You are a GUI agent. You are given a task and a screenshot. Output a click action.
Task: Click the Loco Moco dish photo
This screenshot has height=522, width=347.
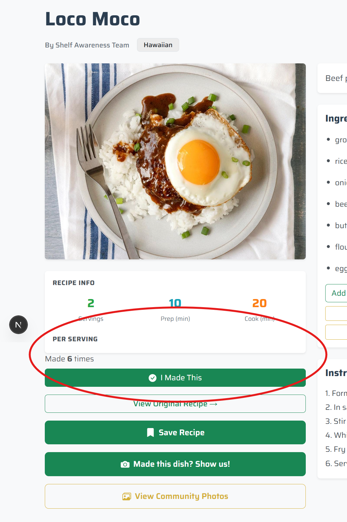[175, 161]
